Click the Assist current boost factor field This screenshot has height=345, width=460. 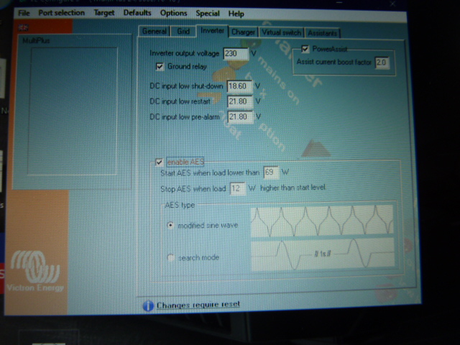pos(382,63)
